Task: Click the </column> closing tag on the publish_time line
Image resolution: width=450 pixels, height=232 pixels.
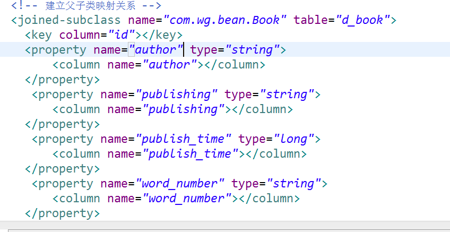Action: 276,154
